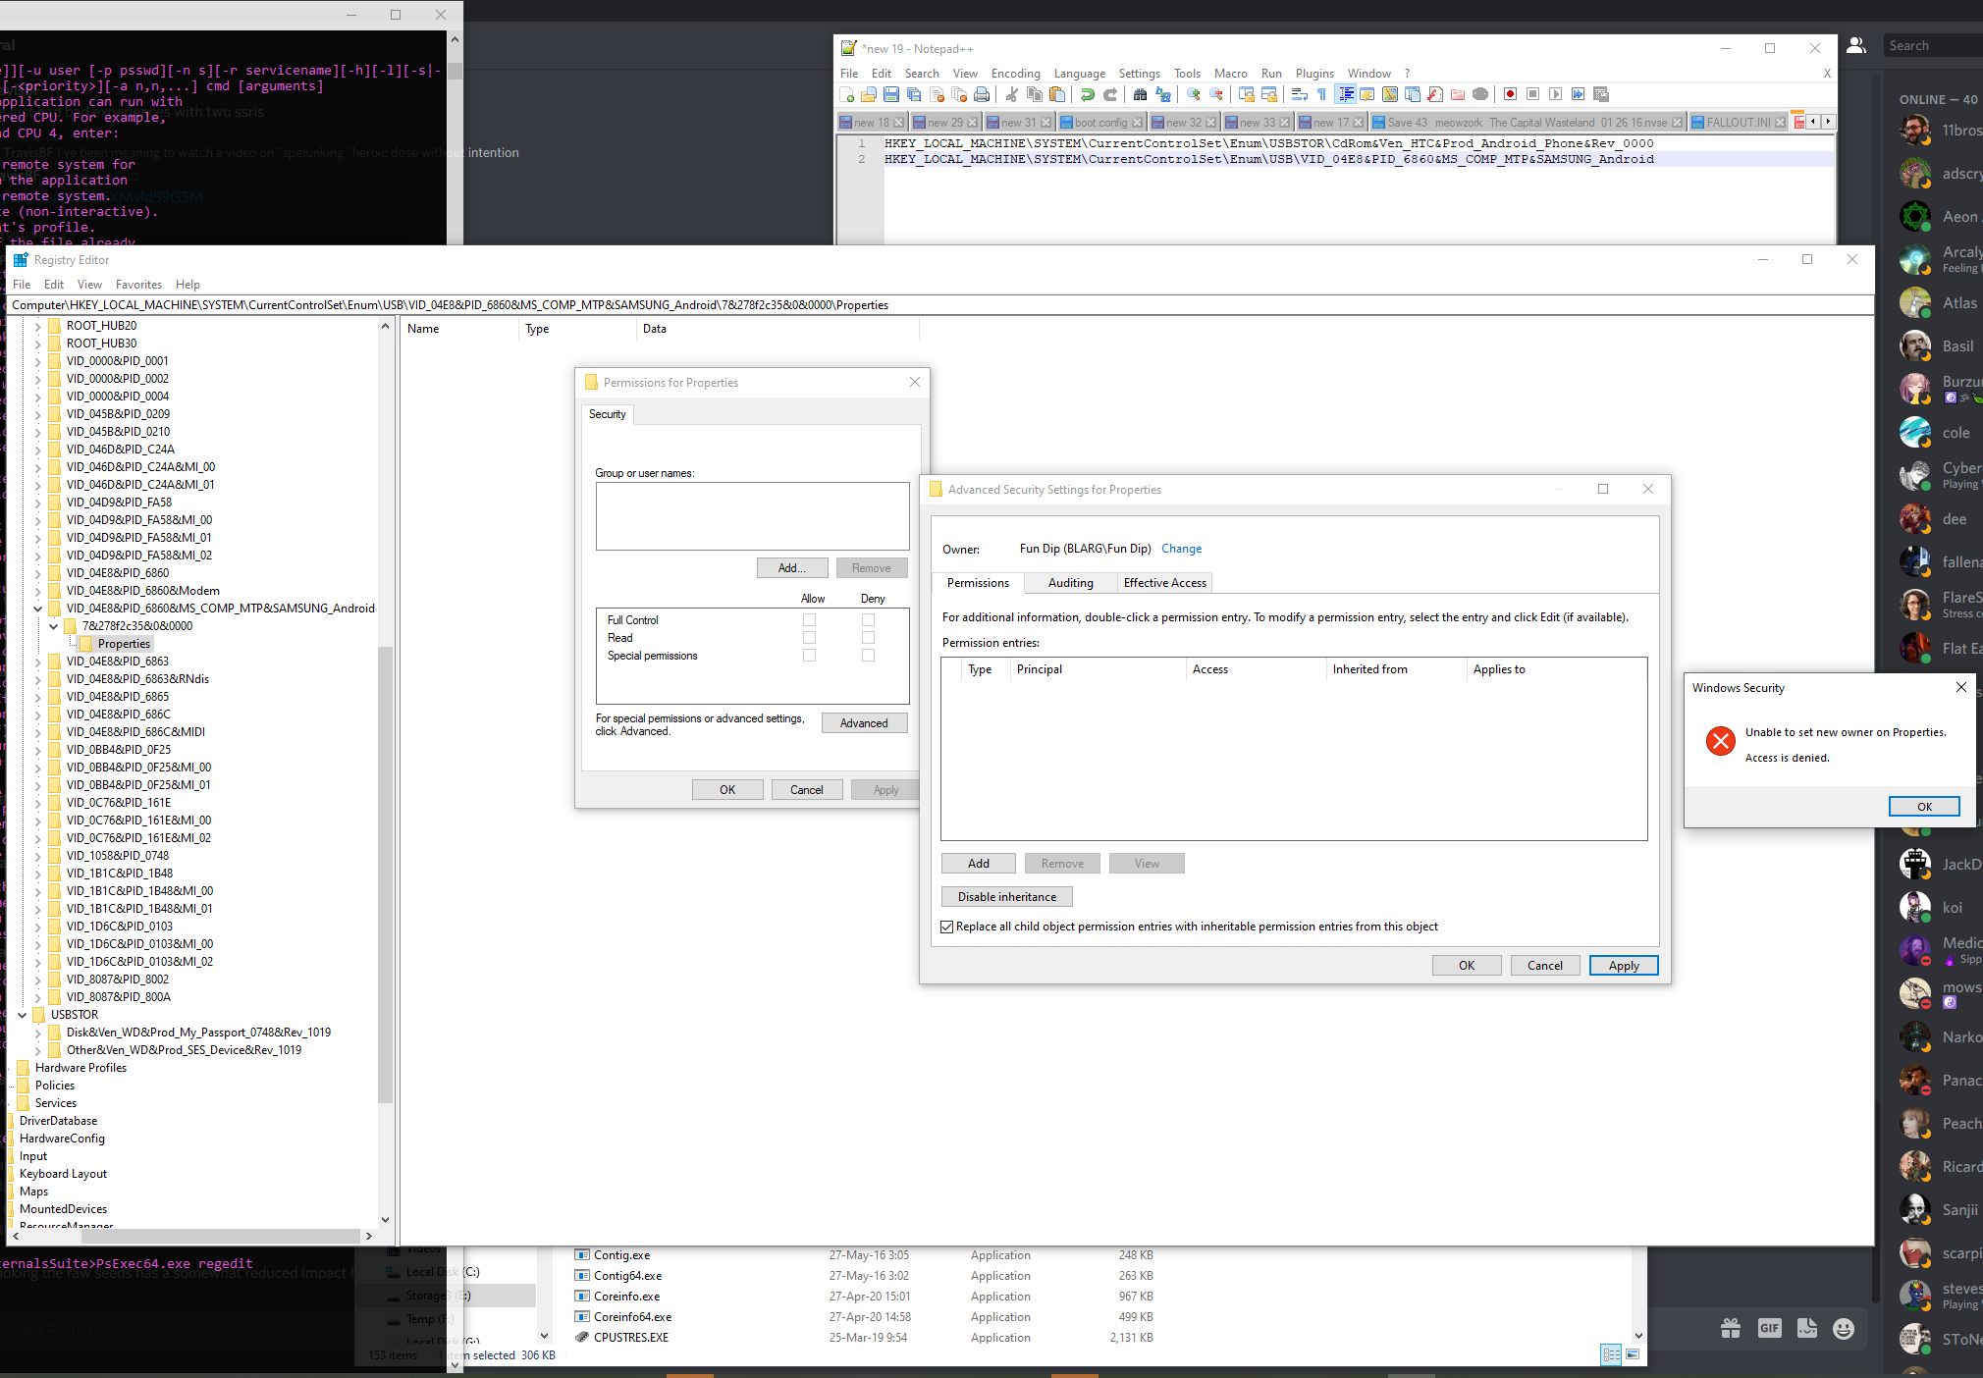Click Zoom In icon in Notepad++
1983x1378 pixels.
(1194, 94)
